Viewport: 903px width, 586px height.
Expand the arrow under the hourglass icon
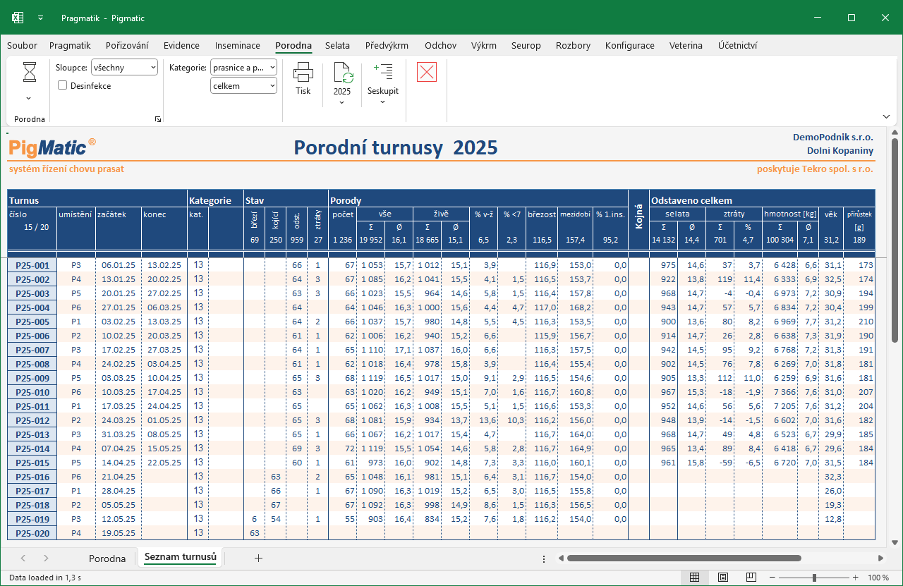(29, 98)
